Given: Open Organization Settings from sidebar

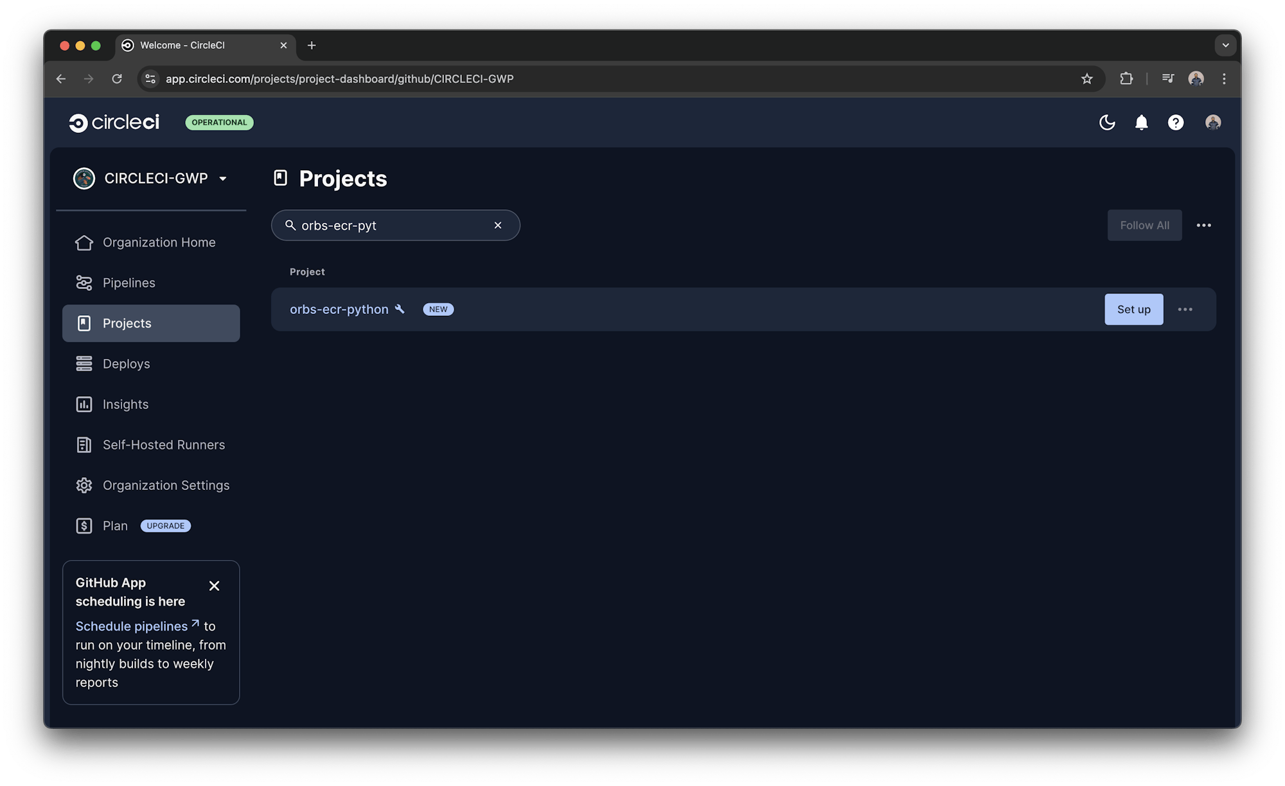Looking at the screenshot, I should click(x=166, y=485).
